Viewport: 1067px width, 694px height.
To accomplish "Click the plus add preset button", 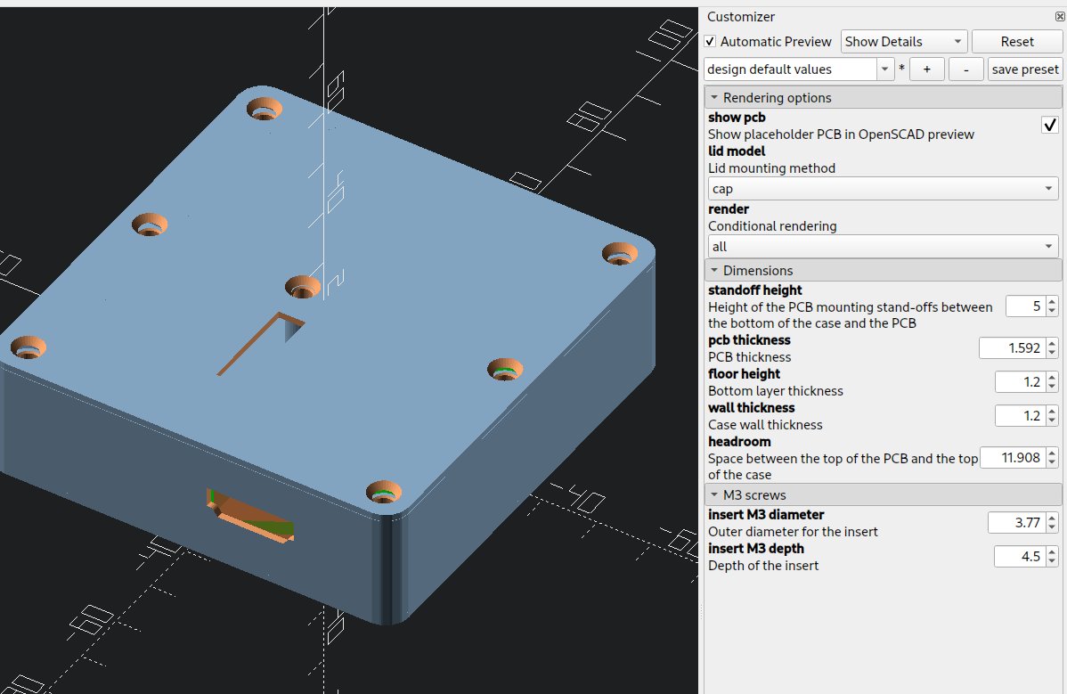I will click(x=926, y=69).
